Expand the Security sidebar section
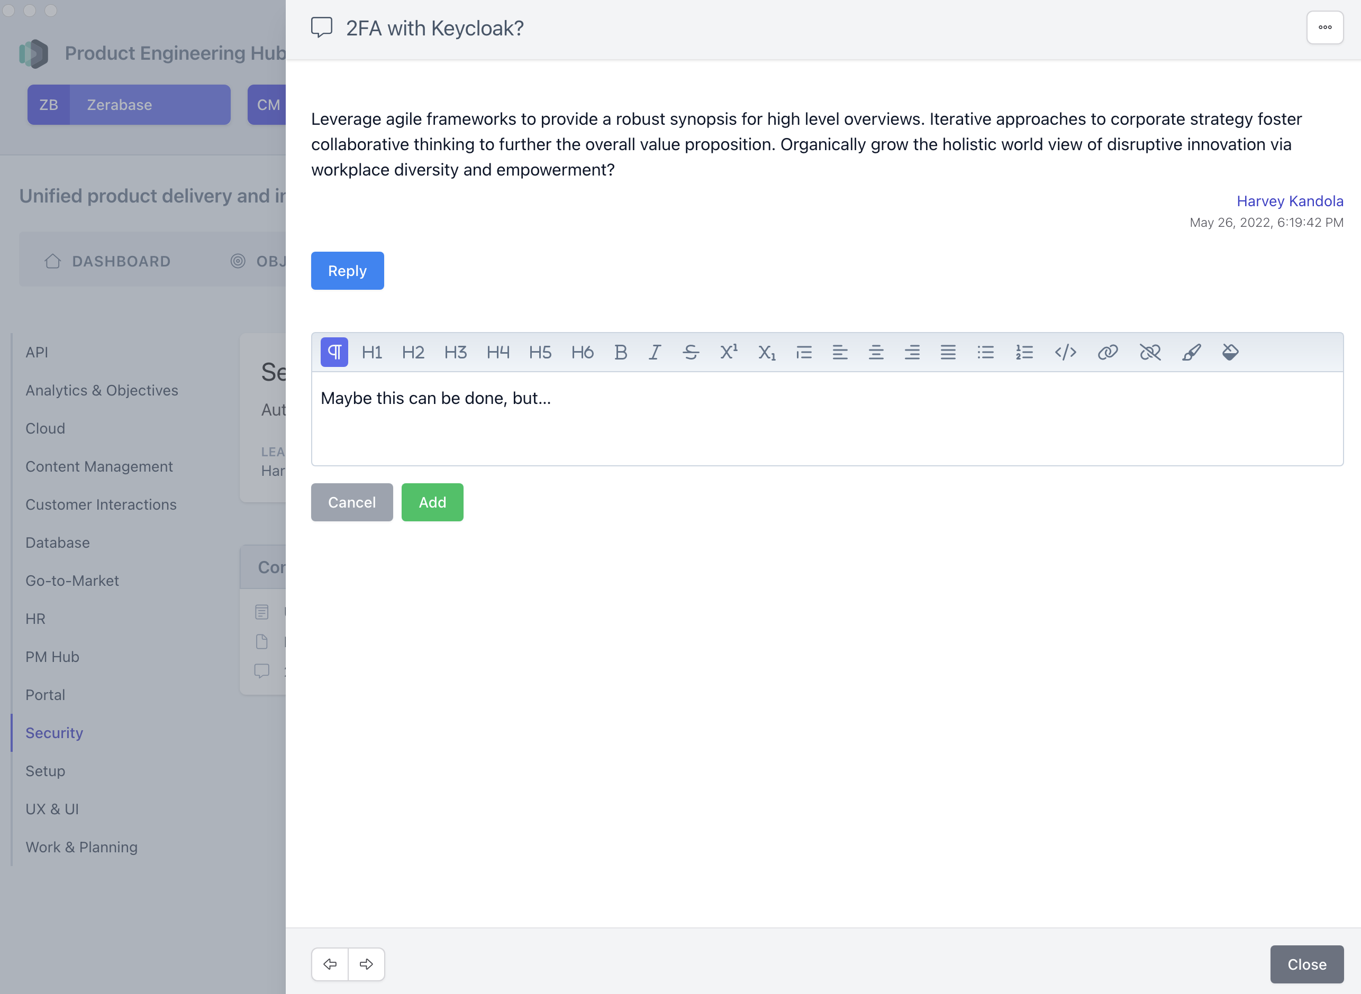1361x994 pixels. pyautogui.click(x=53, y=732)
